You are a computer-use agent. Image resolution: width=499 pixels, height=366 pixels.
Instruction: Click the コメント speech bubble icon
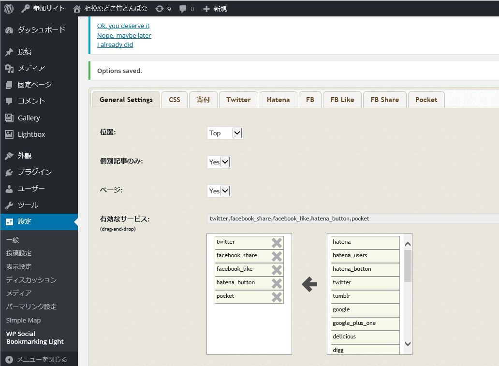tap(9, 101)
